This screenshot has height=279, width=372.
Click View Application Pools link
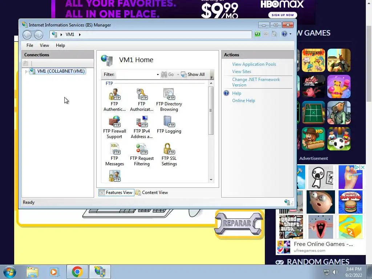pos(254,64)
